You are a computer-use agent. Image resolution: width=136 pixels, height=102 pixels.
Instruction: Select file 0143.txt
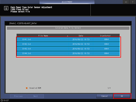pos(68,49)
